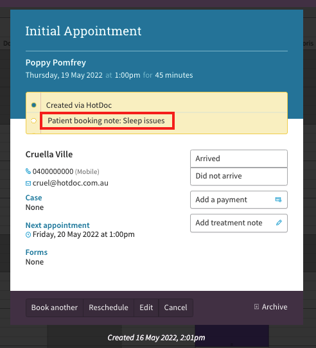Cancel the Initial Appointment
The width and height of the screenshot is (316, 348).
[x=175, y=308]
